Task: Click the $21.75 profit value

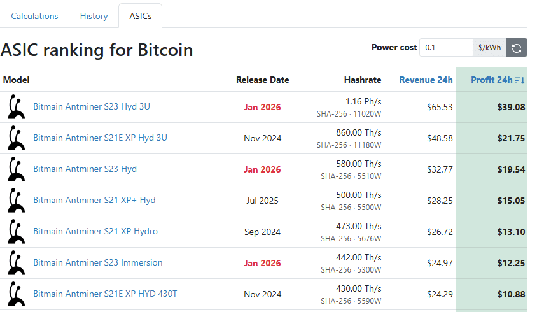Action: click(x=511, y=139)
